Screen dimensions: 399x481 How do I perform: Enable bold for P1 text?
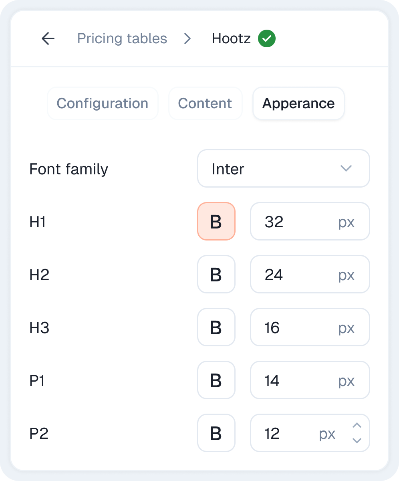(216, 380)
